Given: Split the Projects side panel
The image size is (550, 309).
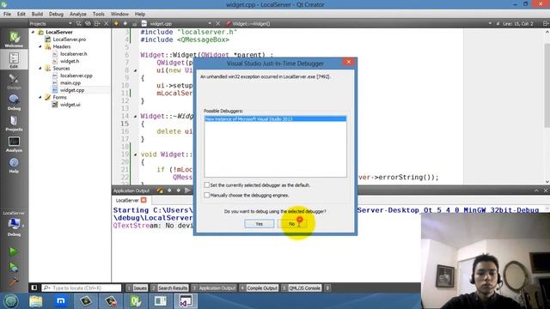Looking at the screenshot, I should coord(97,23).
